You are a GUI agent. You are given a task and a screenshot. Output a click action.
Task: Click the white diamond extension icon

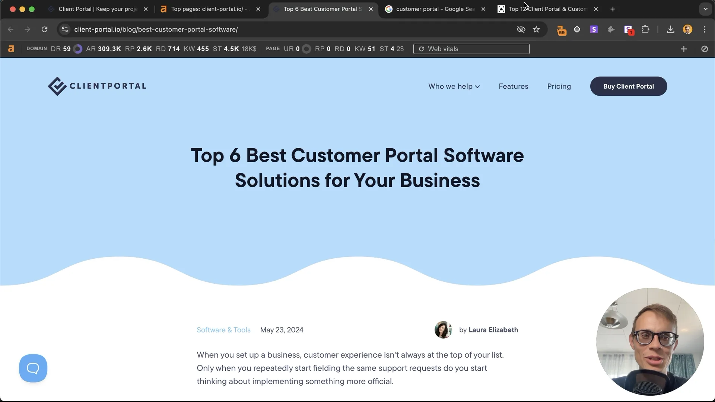(x=577, y=29)
